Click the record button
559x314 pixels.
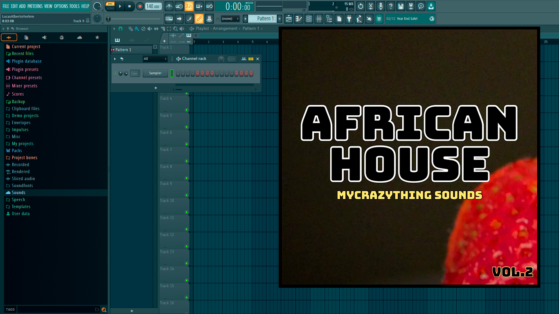[140, 6]
